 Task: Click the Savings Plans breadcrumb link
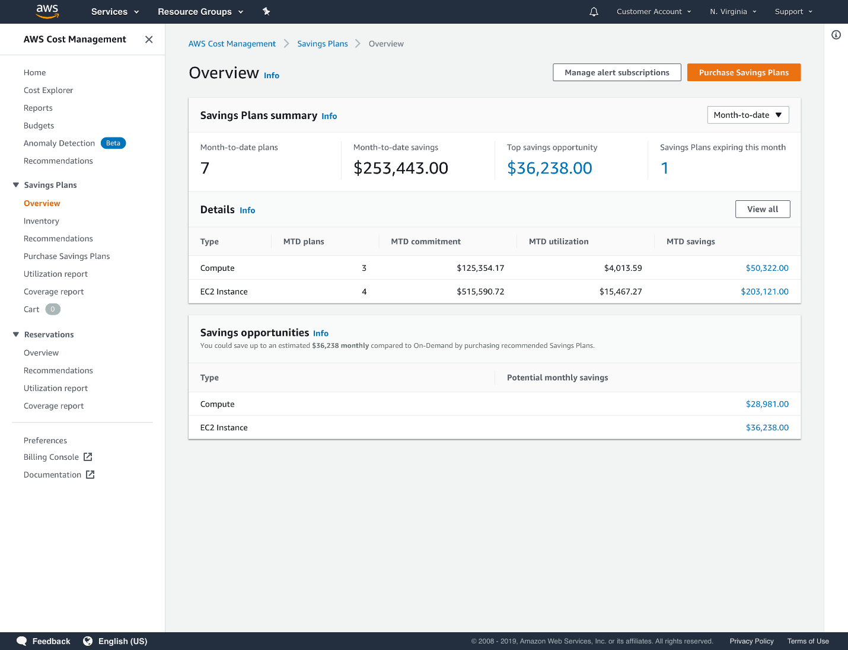(x=323, y=44)
